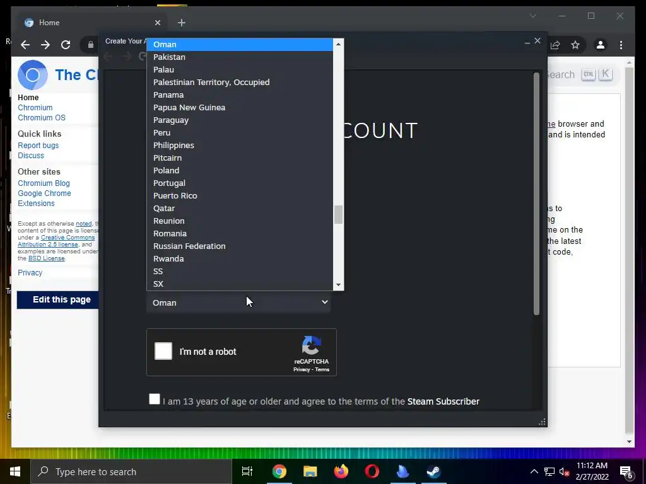Choose Romania in country dropdown

pos(240,234)
